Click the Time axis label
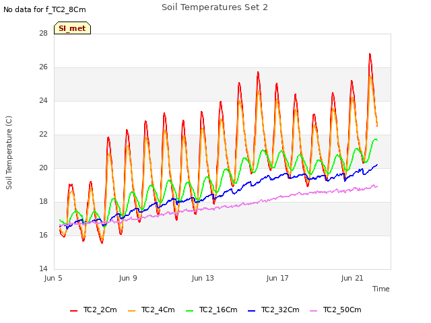Viewport: 431px width, 323px height. 381,289
